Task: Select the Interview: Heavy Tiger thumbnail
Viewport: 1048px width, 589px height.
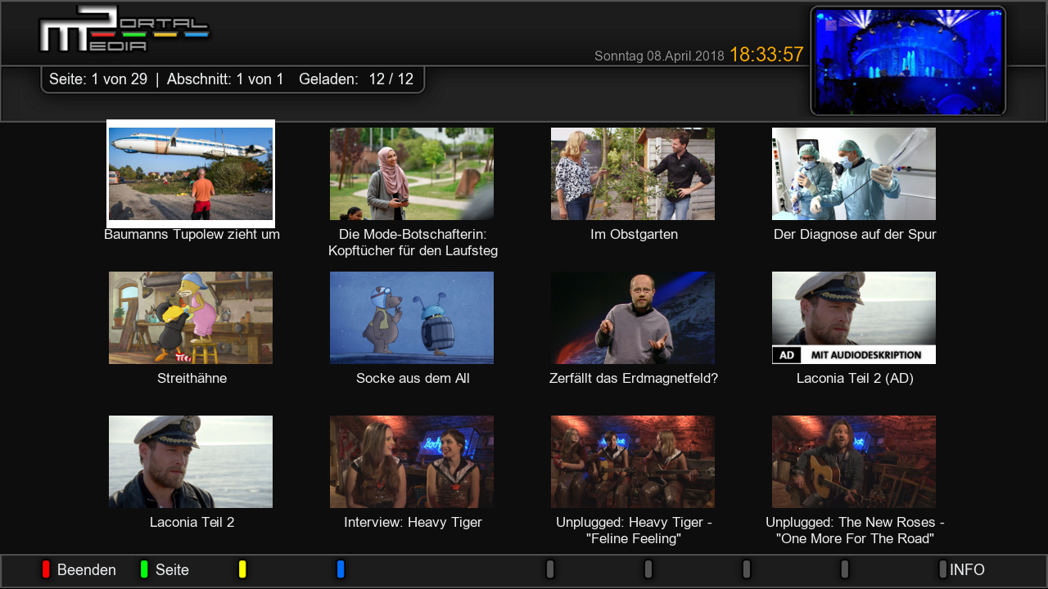Action: (412, 461)
